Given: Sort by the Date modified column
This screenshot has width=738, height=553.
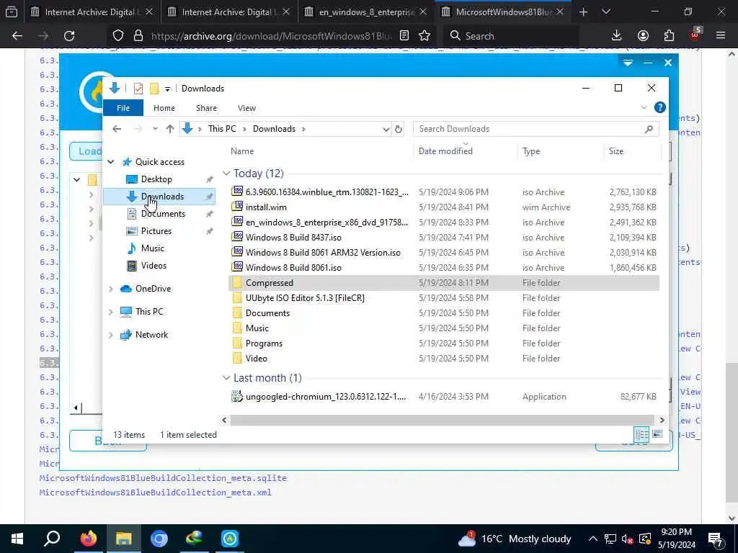Looking at the screenshot, I should pyautogui.click(x=445, y=151).
